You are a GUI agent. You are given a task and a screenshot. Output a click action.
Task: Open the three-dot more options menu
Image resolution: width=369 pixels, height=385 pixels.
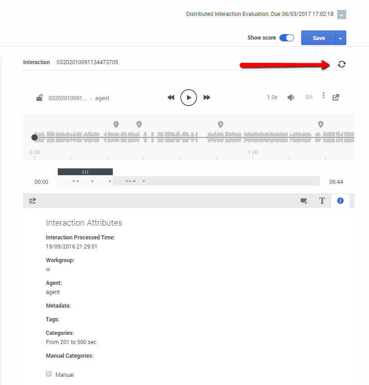pyautogui.click(x=324, y=96)
